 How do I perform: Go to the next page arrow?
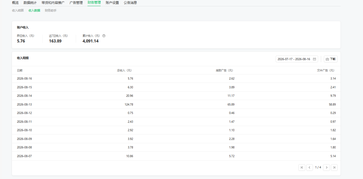[x=326, y=167]
